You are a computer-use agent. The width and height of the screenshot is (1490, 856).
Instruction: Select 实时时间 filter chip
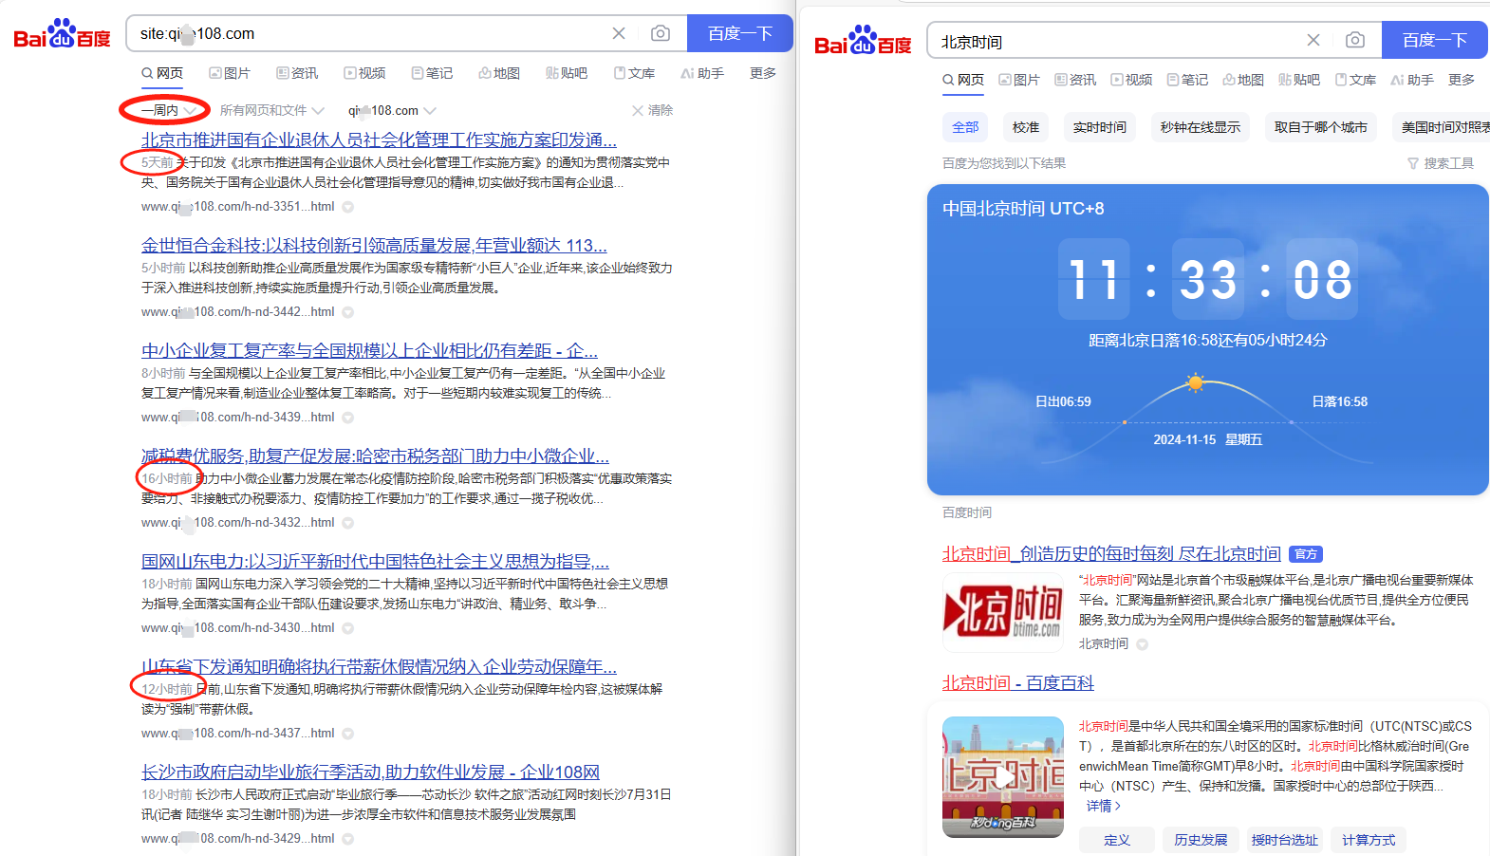click(1100, 127)
